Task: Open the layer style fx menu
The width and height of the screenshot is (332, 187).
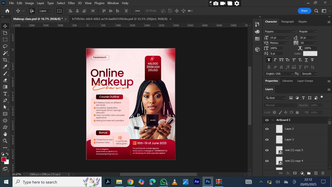Action: point(288,173)
